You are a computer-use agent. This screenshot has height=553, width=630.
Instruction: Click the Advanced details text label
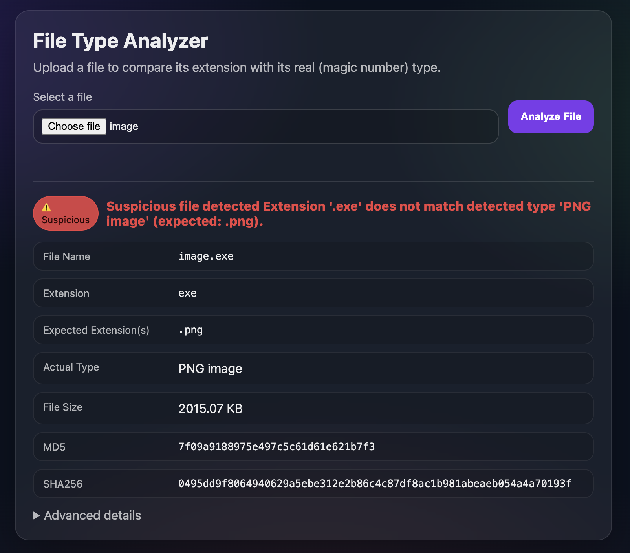92,515
